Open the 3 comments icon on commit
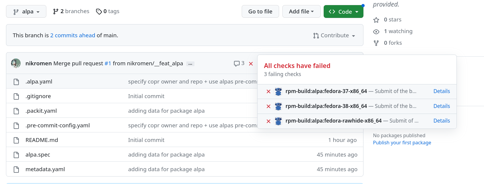The width and height of the screenshot is (484, 184). tap(239, 63)
